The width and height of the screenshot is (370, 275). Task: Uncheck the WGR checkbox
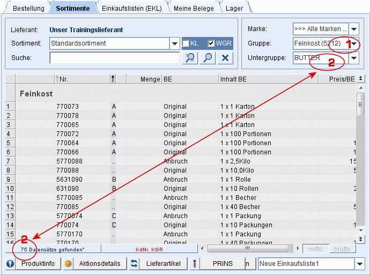[x=211, y=43]
